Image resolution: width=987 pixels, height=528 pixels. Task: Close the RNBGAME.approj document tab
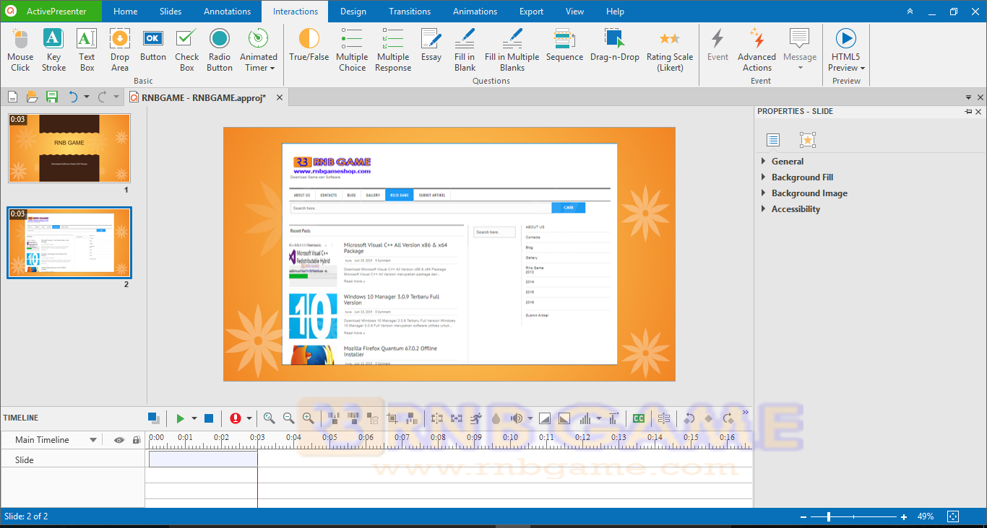coord(280,97)
